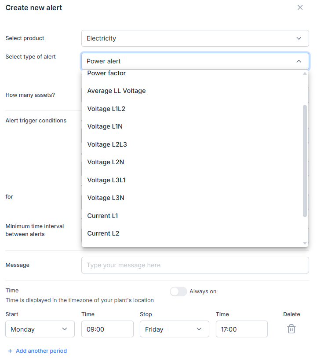
Task: Click the plus icon beside Add another period
Action: (x=10, y=351)
